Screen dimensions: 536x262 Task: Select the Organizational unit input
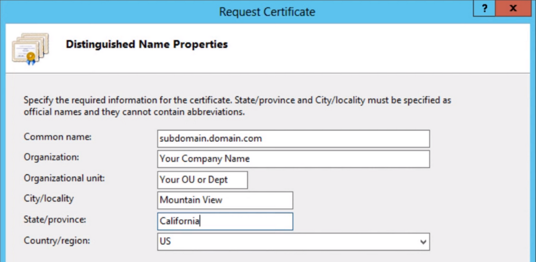coord(202,179)
